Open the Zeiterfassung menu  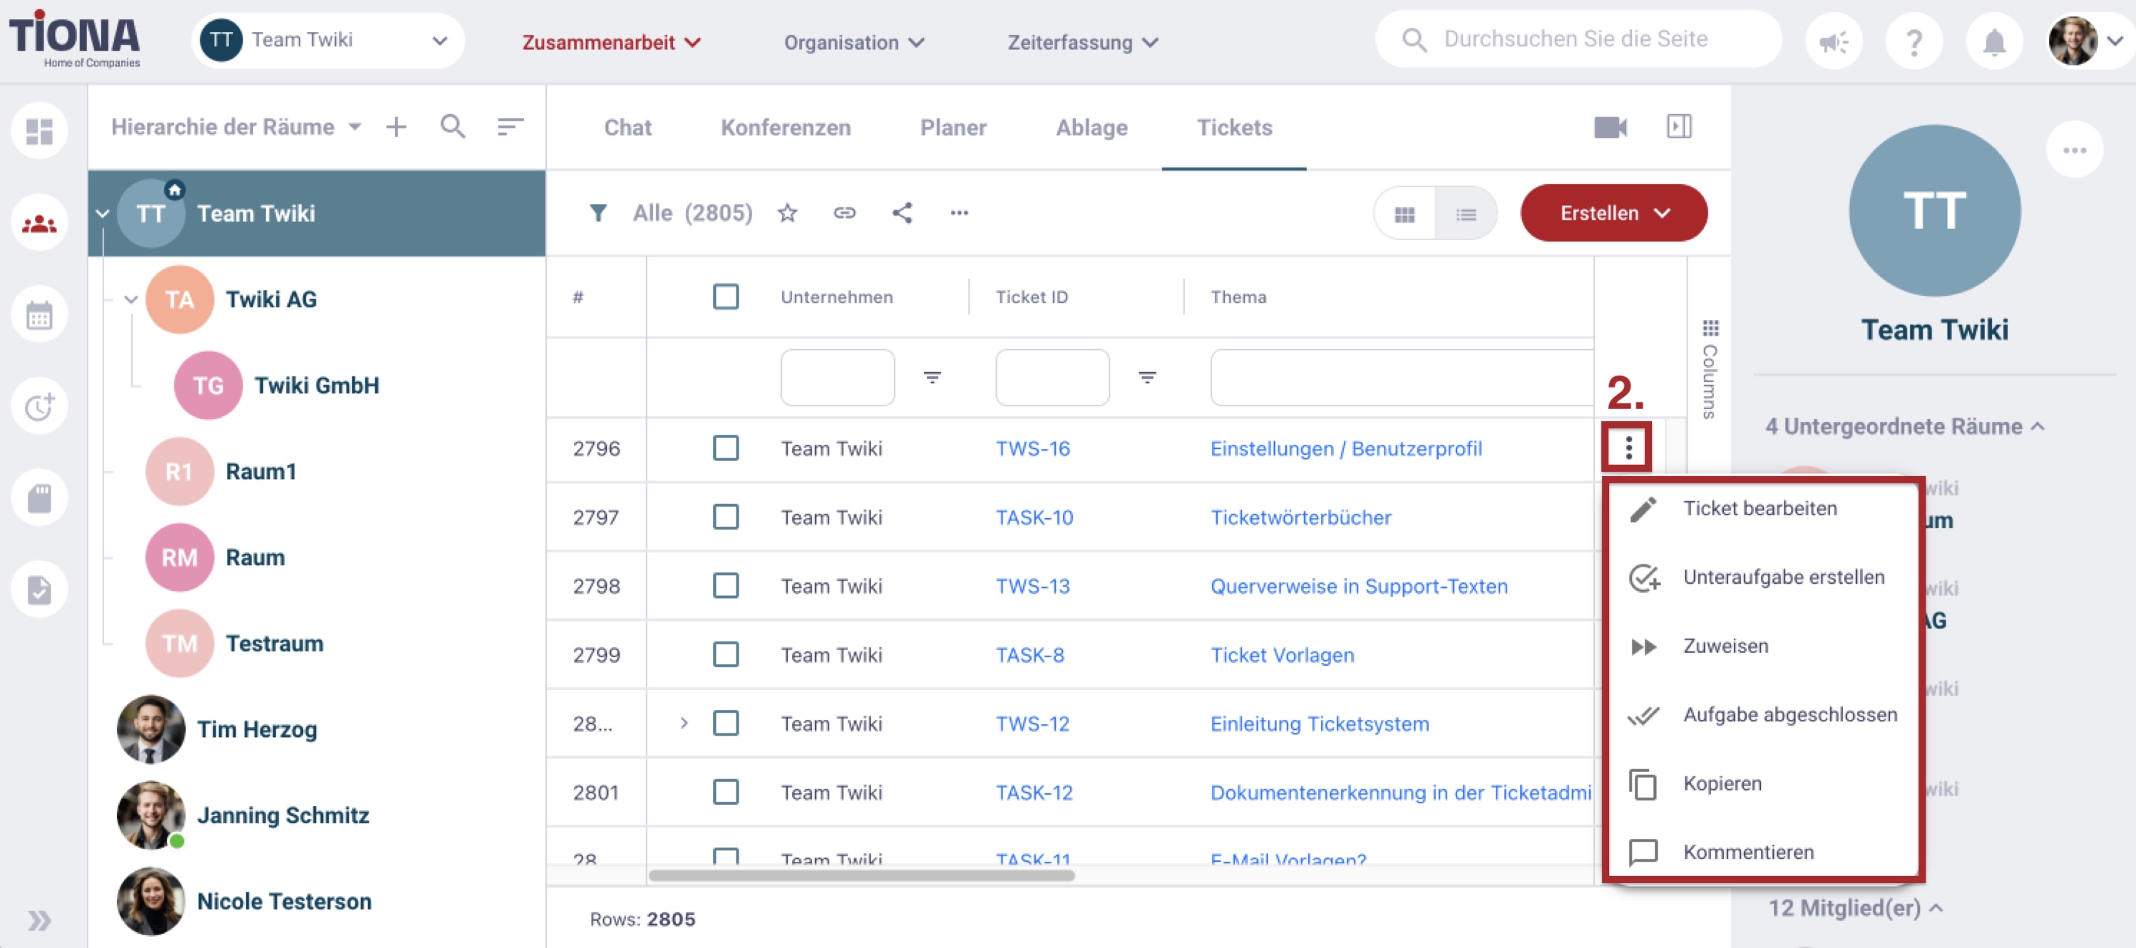[x=1082, y=42]
